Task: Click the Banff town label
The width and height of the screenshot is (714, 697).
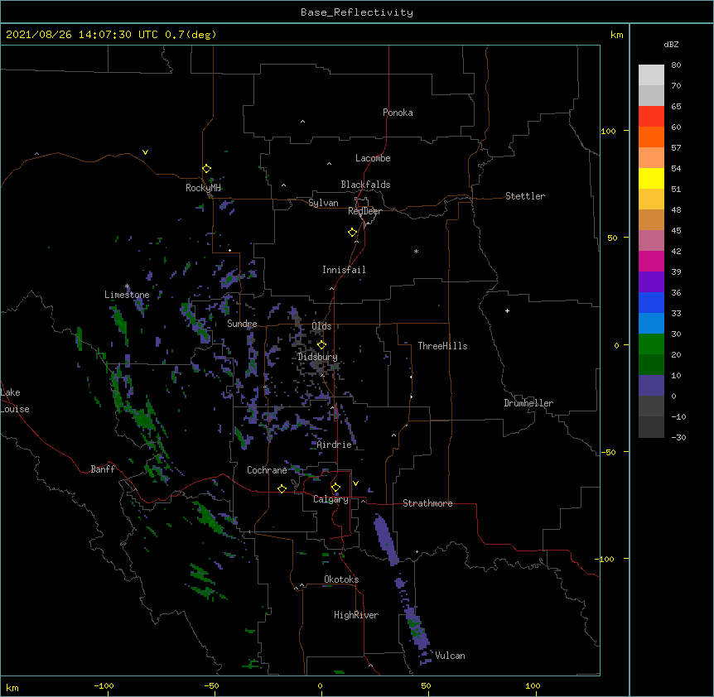Action: tap(103, 469)
